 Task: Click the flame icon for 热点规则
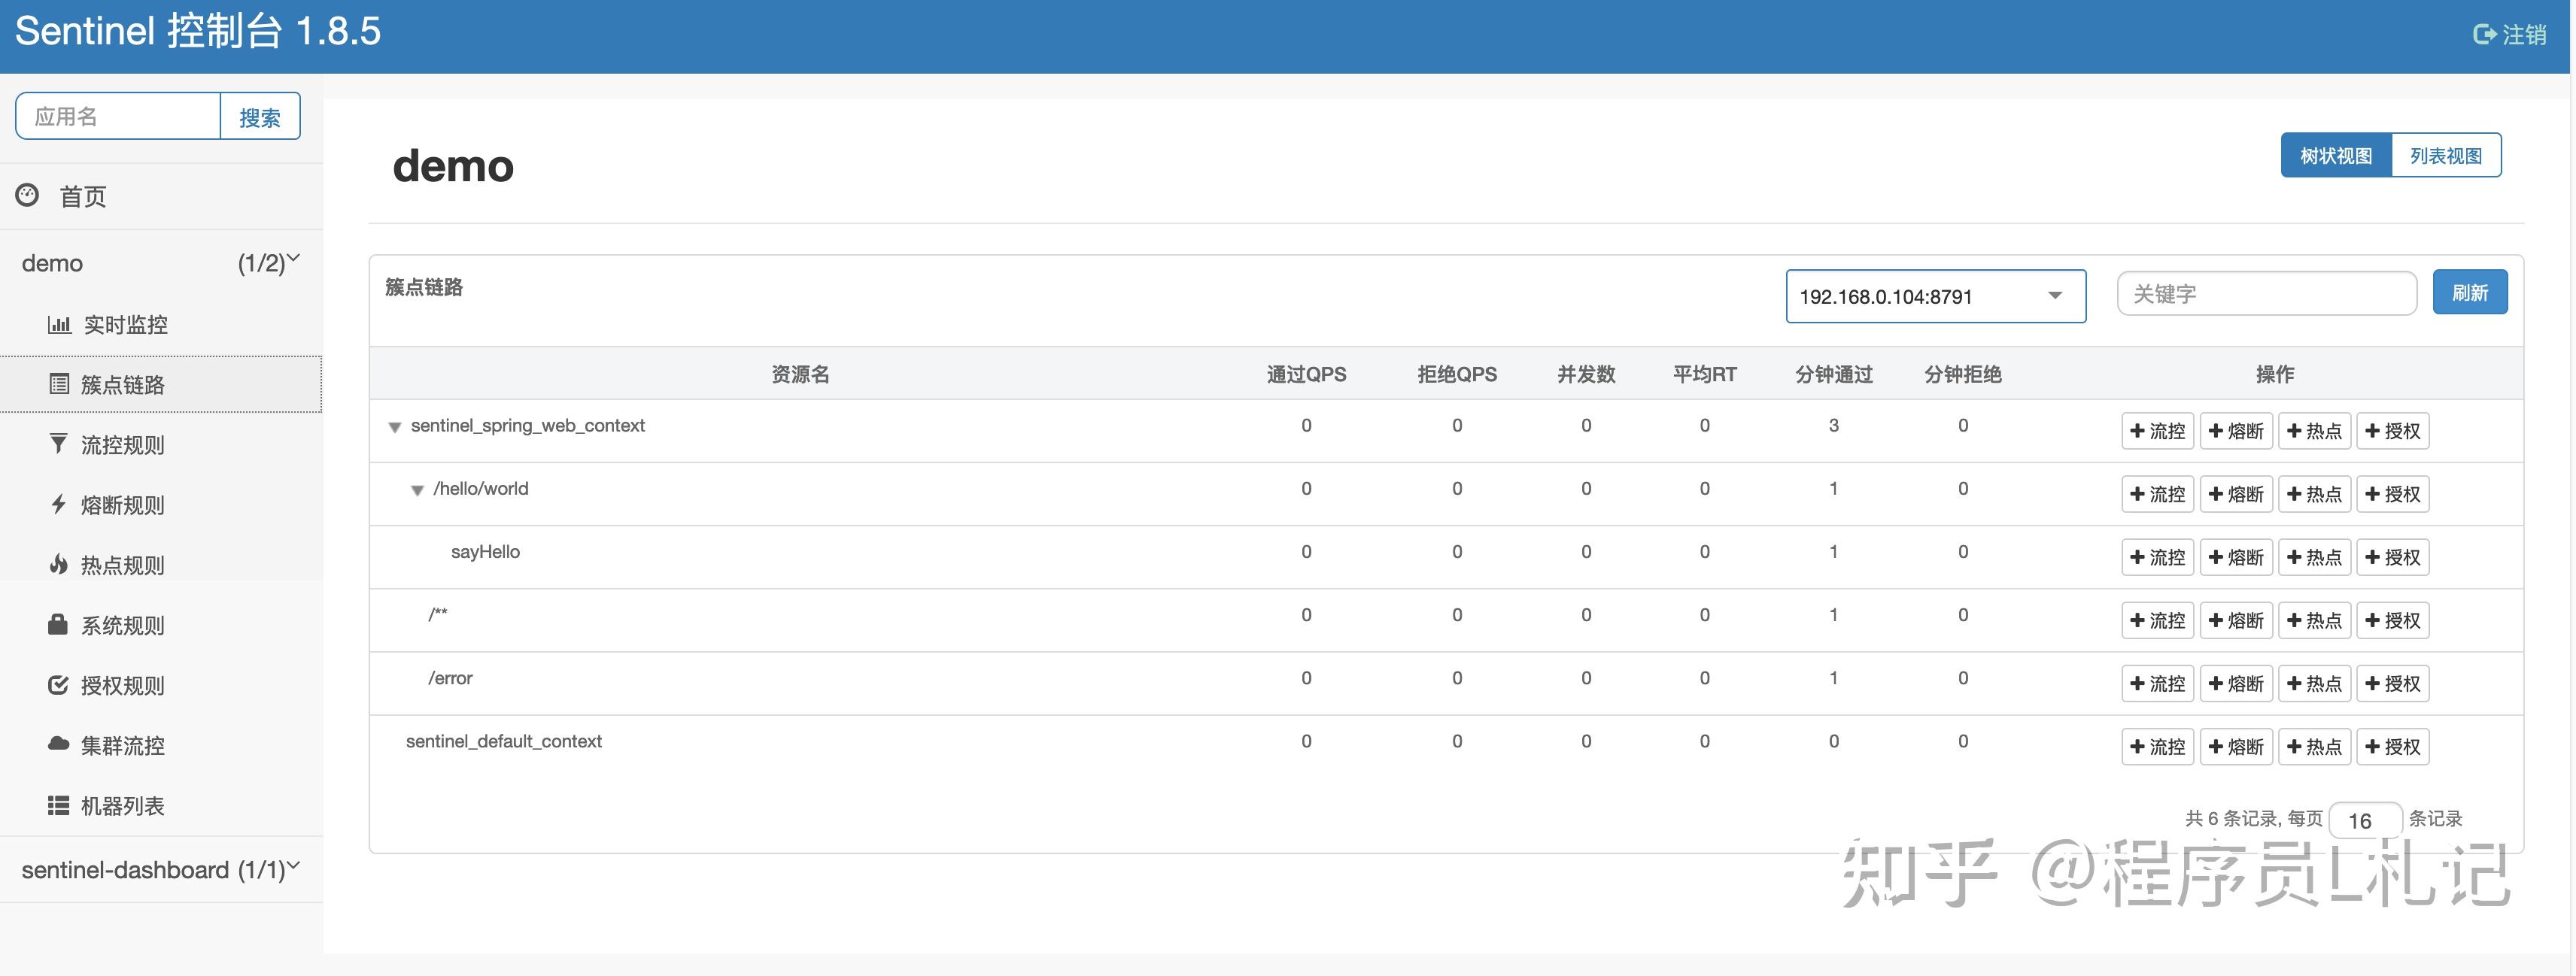click(x=59, y=565)
